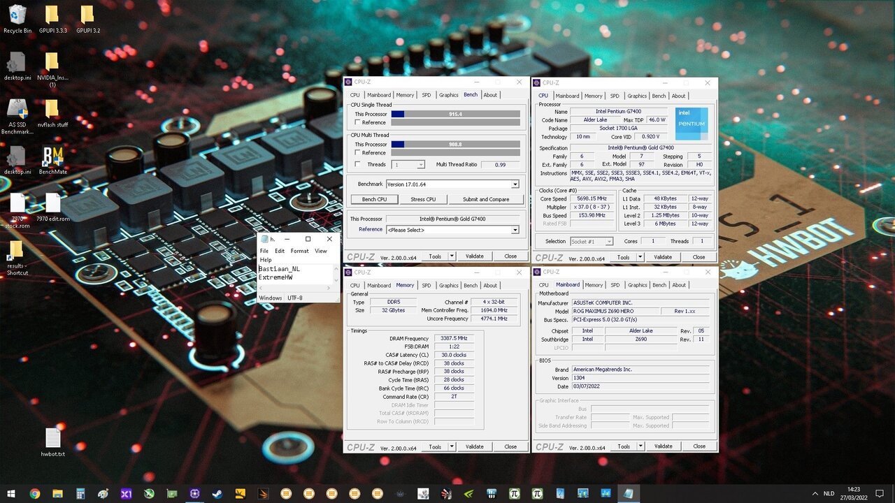
Task: Open the Reference 'Please Select' dropdown
Action: click(x=515, y=229)
